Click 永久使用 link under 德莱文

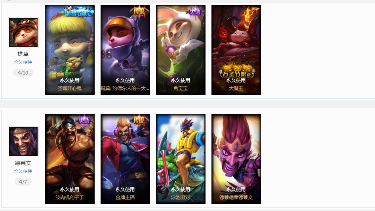(23, 171)
